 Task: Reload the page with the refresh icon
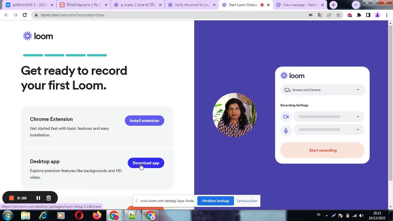click(x=25, y=15)
